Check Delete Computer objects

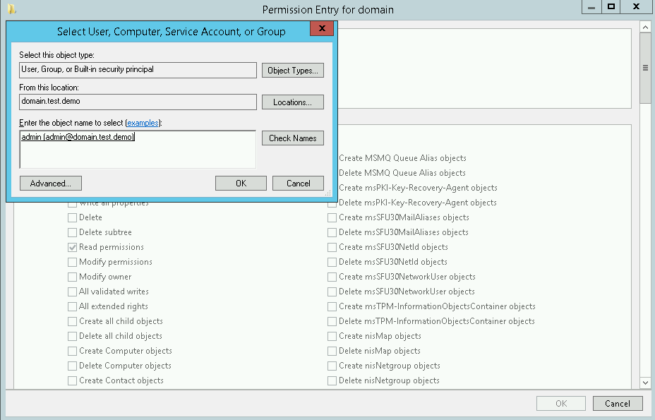[x=72, y=366]
